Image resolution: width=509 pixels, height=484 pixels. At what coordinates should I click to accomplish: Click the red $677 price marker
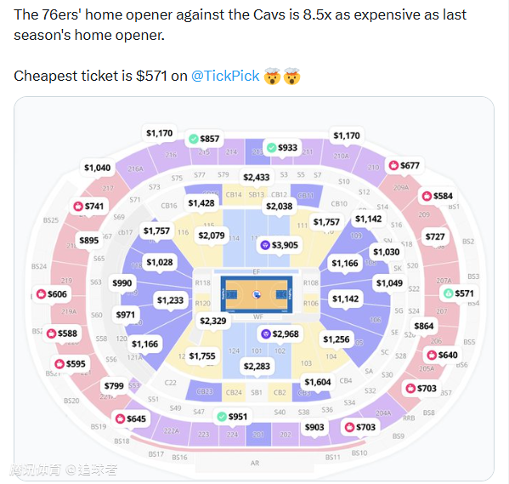404,166
